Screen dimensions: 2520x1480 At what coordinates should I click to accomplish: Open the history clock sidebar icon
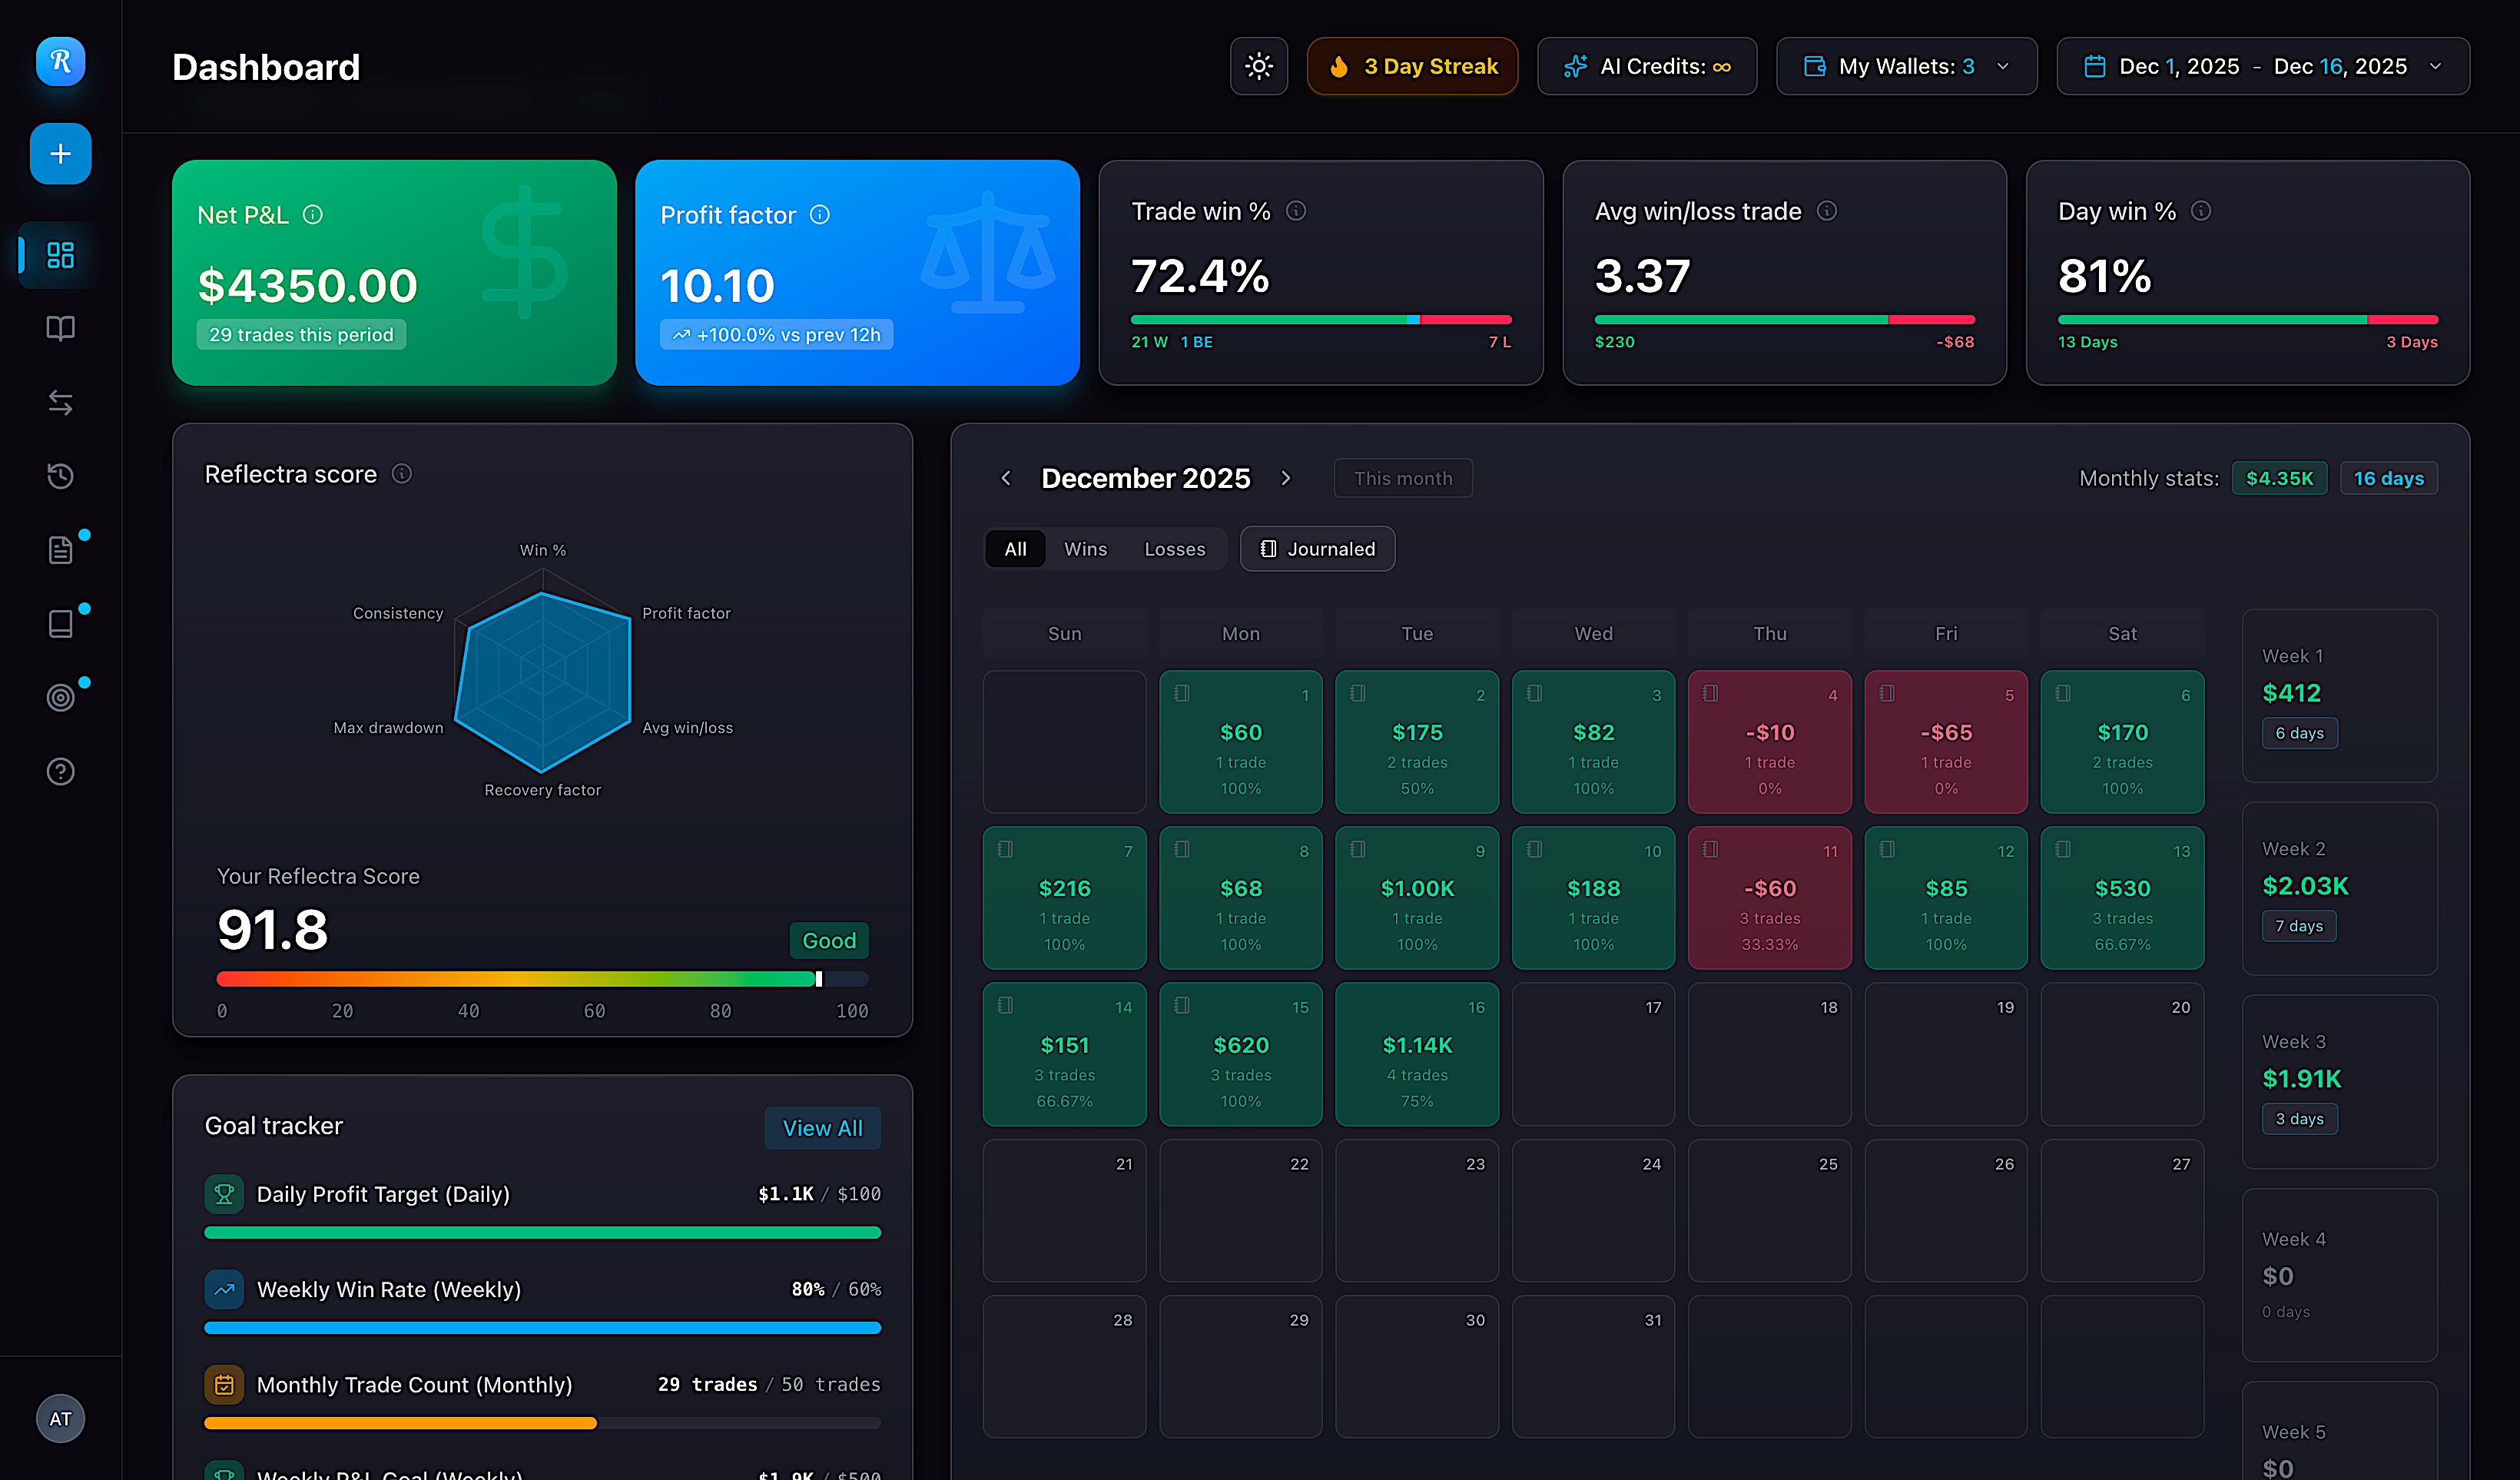point(60,476)
